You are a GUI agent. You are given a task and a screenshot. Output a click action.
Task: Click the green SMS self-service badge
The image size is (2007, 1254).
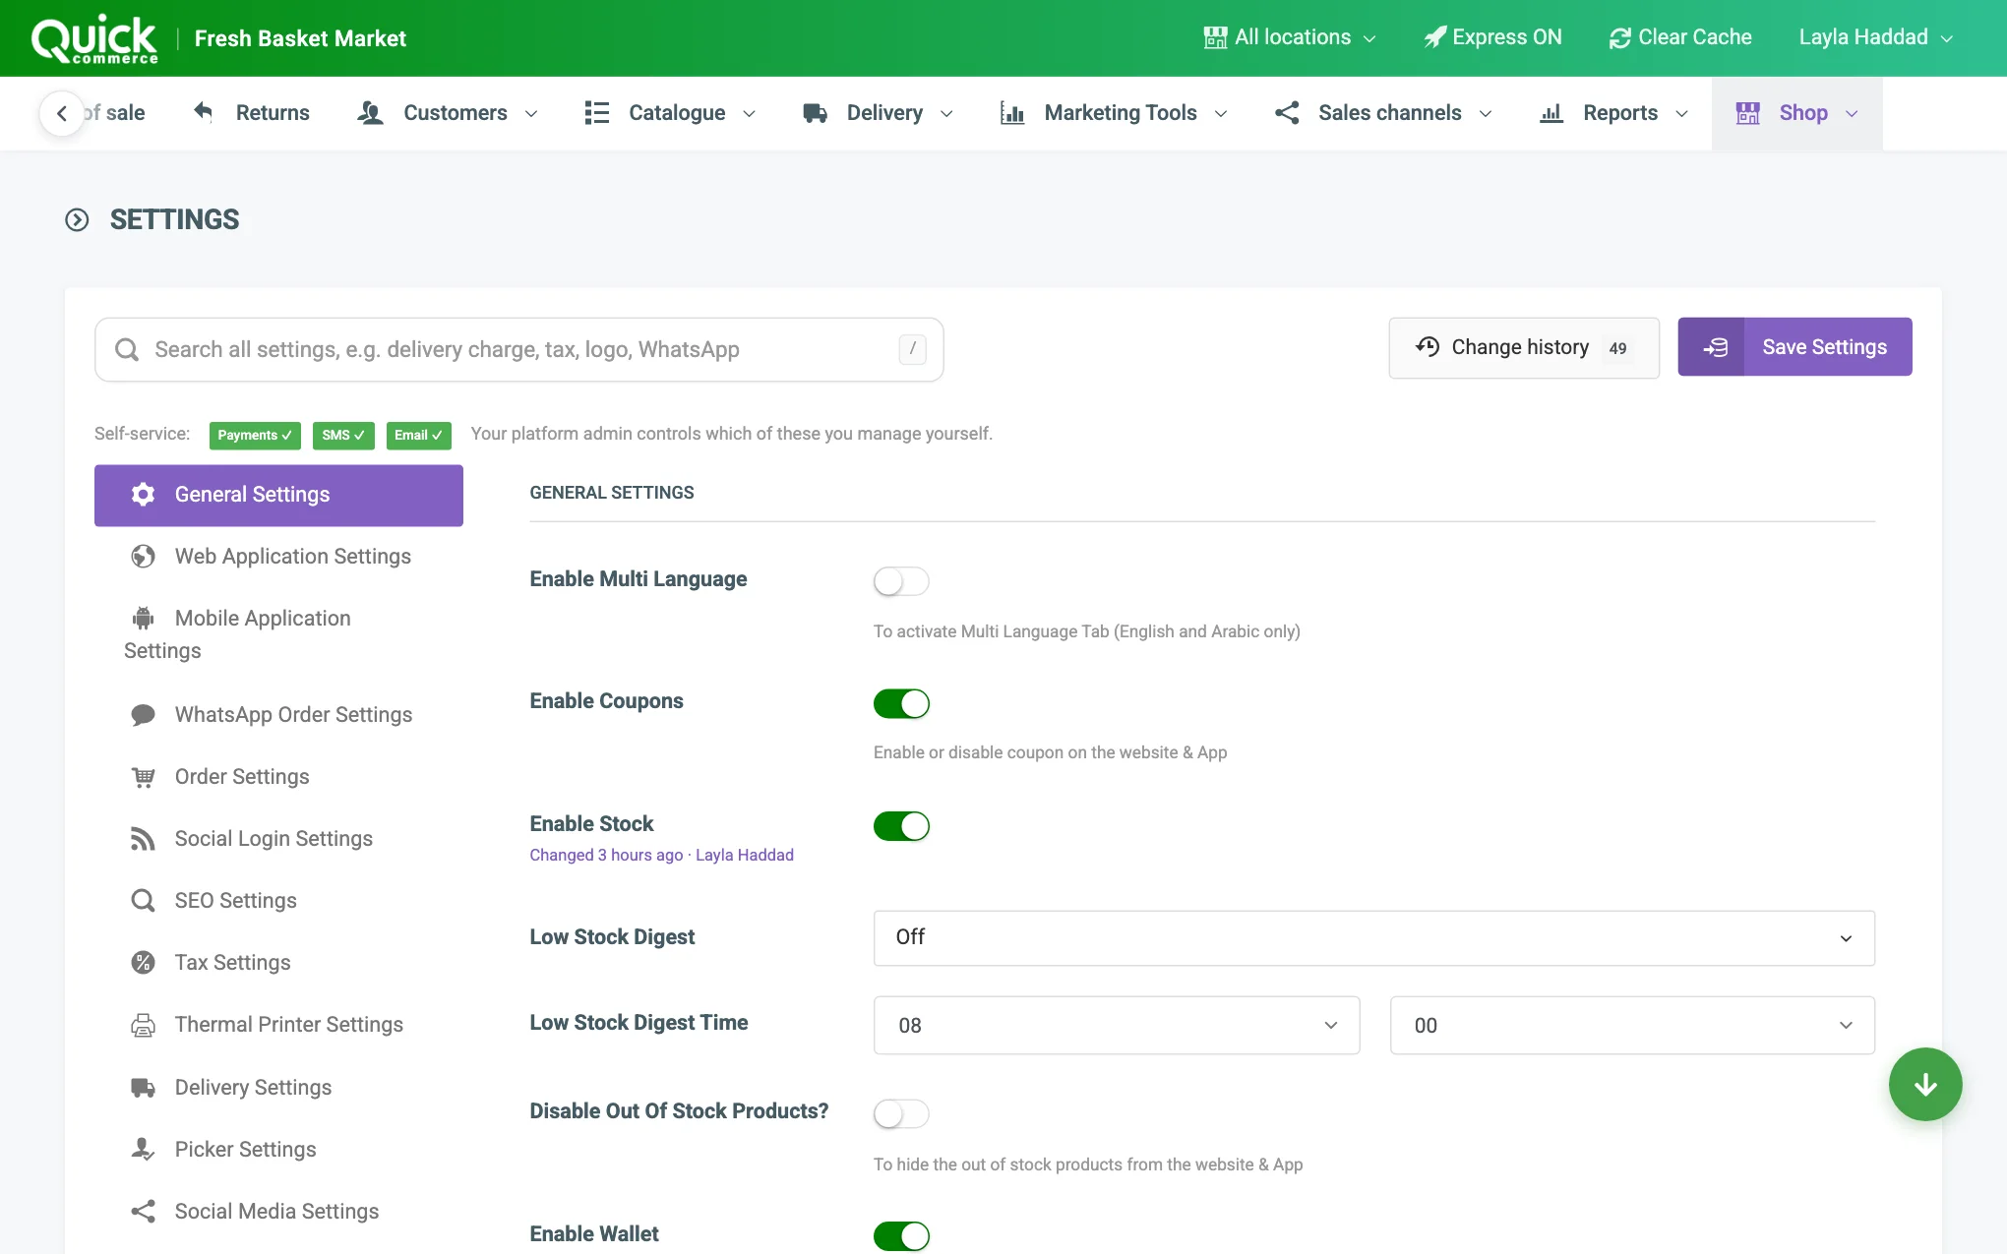(343, 435)
